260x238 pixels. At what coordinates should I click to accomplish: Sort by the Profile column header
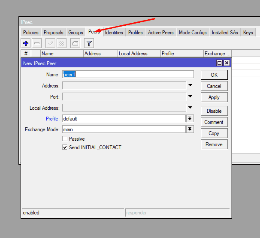(181, 54)
